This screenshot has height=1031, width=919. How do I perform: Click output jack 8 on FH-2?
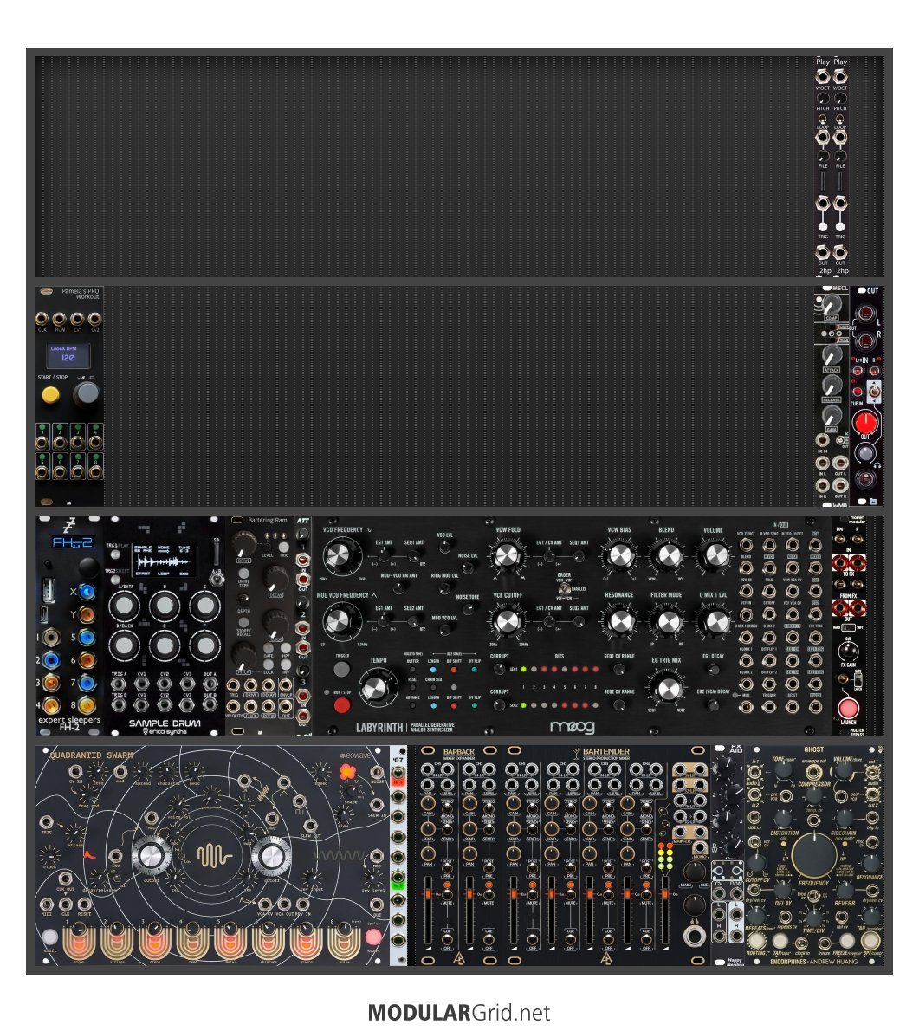87,705
